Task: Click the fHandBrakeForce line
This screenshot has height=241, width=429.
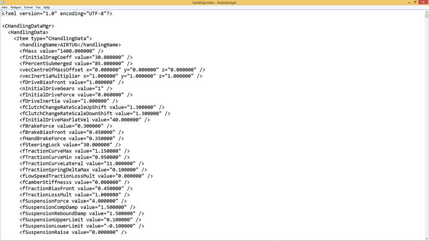Action: (72, 138)
